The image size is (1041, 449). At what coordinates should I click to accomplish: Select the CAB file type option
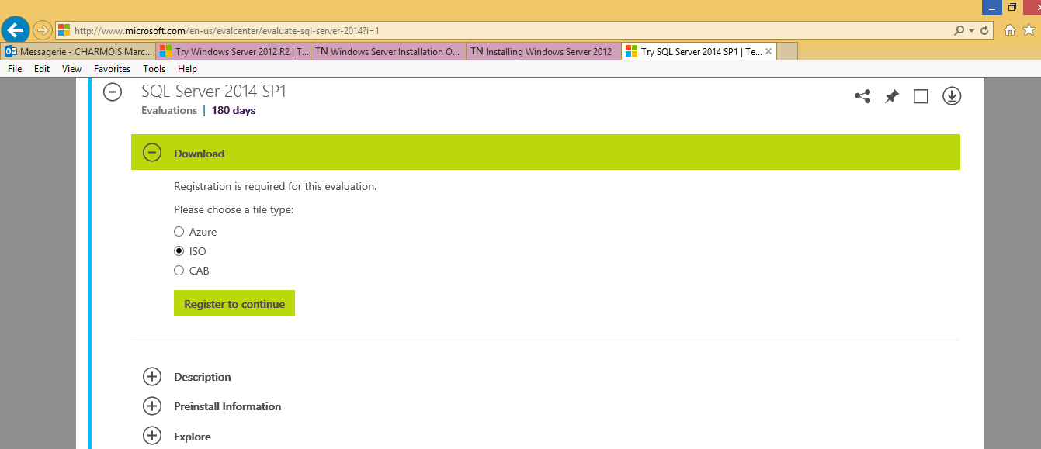coord(179,271)
